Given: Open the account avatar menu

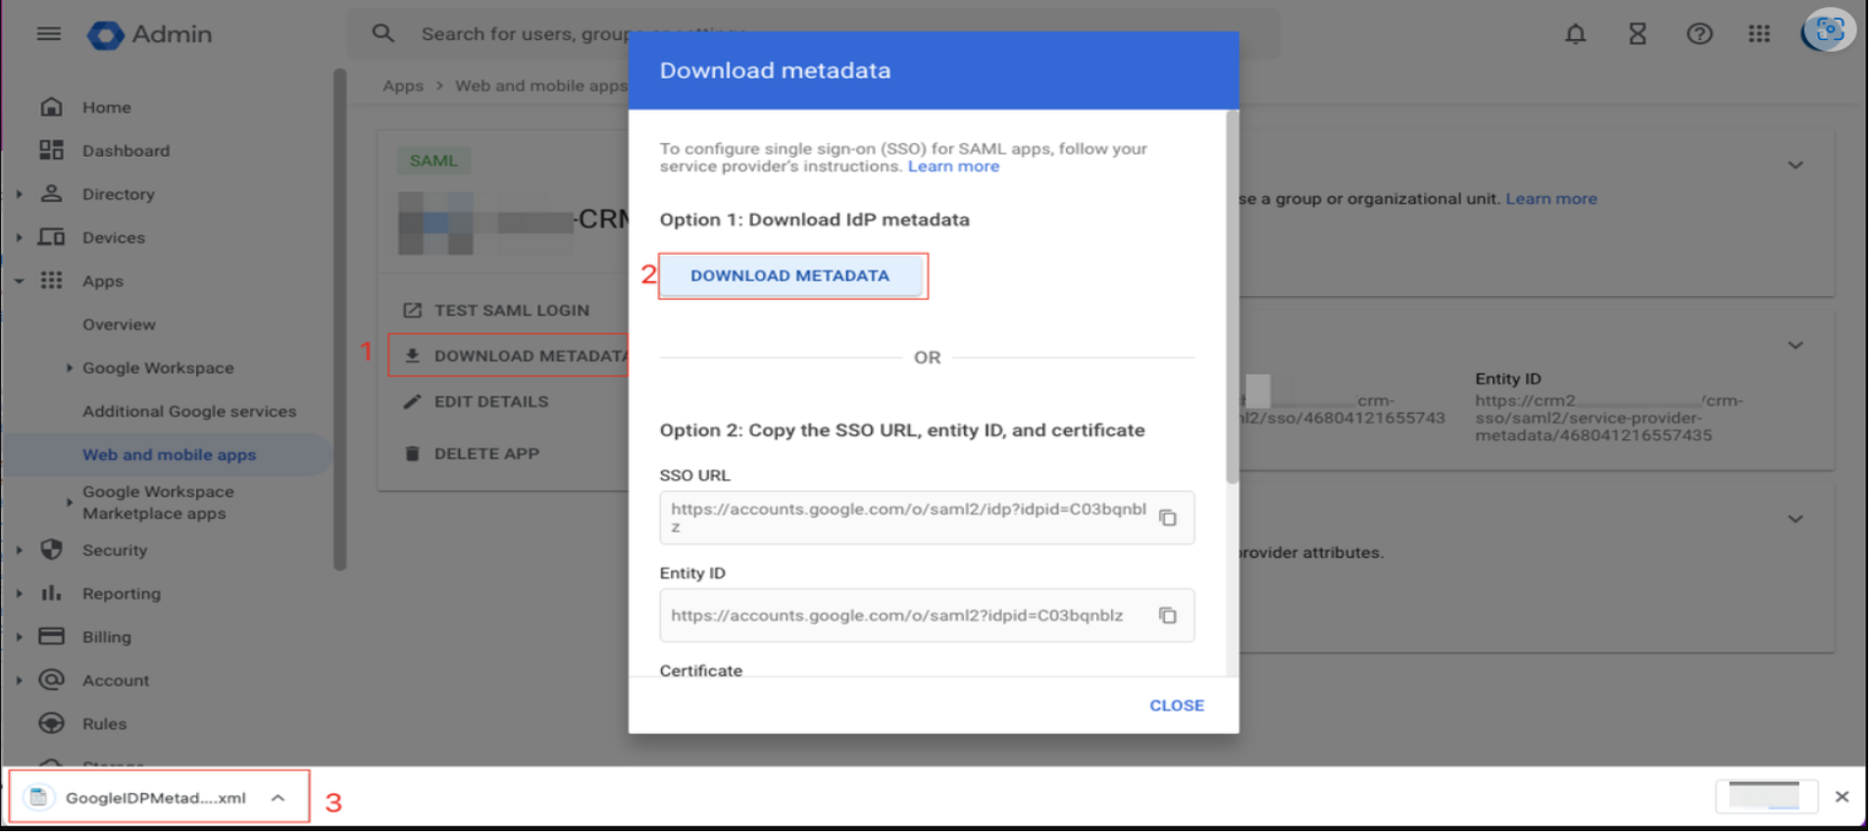Looking at the screenshot, I should click(1827, 29).
